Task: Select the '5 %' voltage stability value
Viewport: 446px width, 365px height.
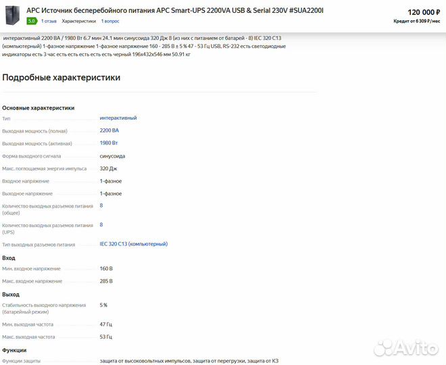Action: point(103,305)
